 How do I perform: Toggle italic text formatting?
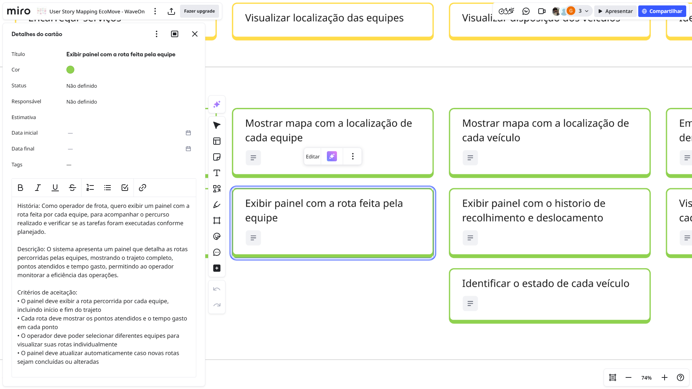(38, 188)
